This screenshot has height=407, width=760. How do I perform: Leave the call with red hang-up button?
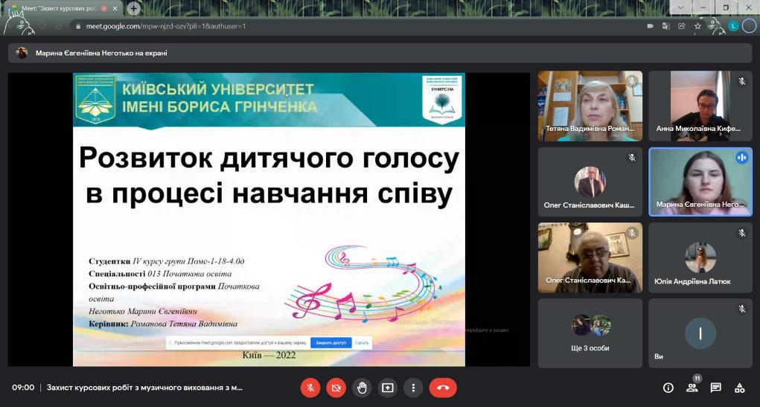442,388
